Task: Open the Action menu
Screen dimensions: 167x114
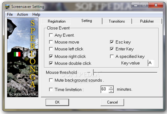Action: pyautogui.click(x=23, y=14)
